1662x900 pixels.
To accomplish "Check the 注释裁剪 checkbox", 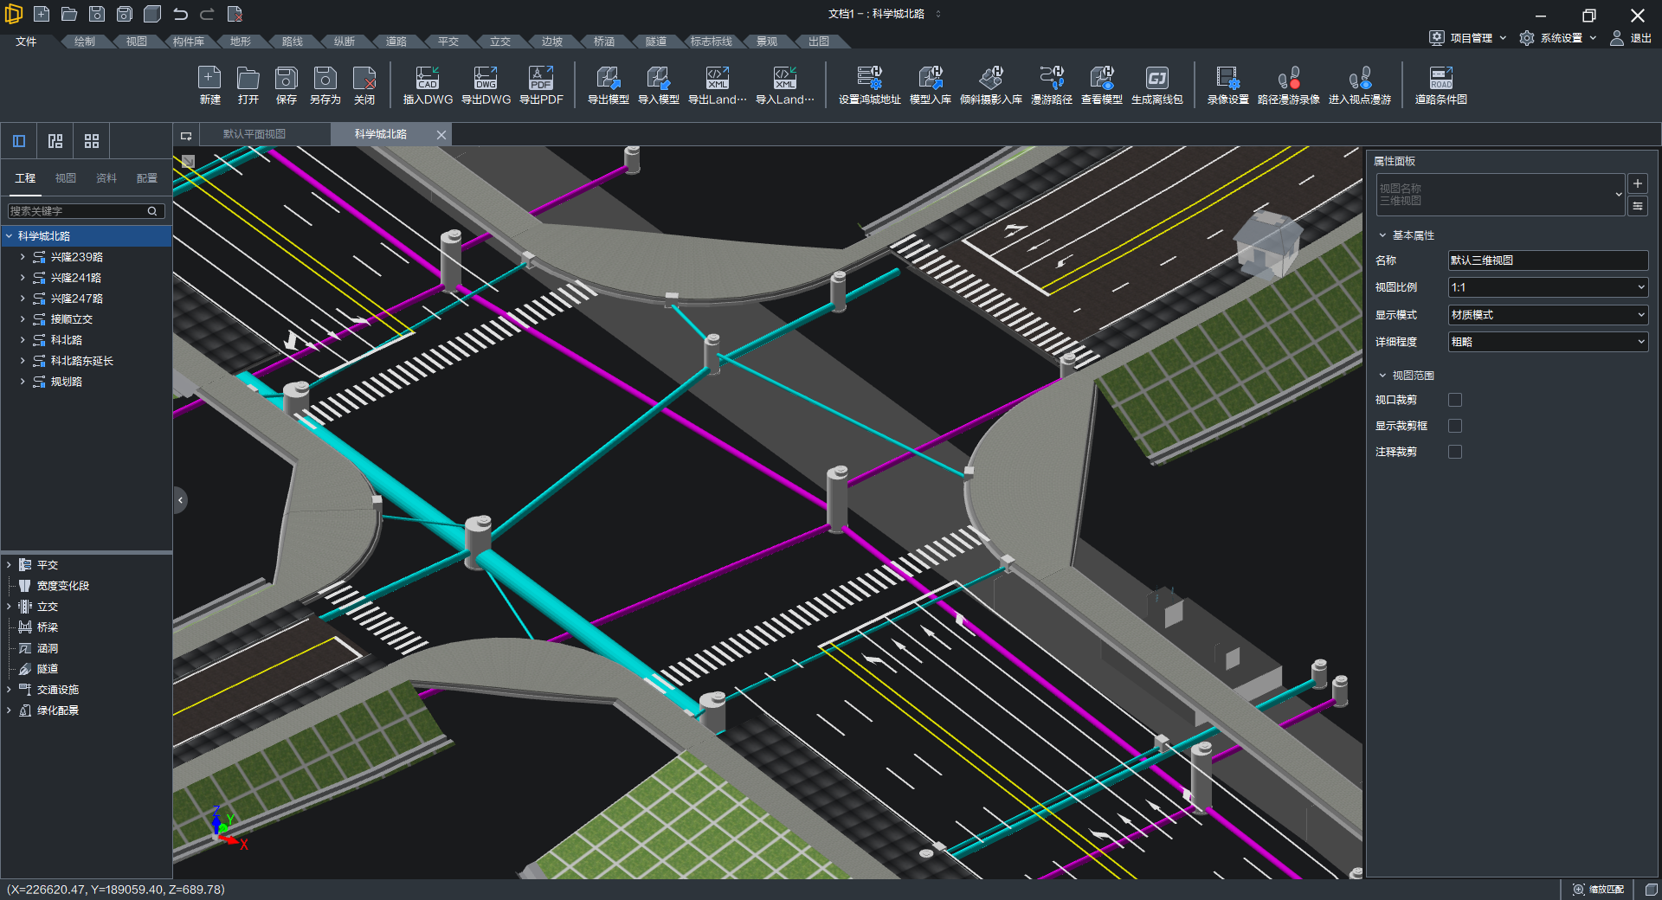I will point(1455,452).
